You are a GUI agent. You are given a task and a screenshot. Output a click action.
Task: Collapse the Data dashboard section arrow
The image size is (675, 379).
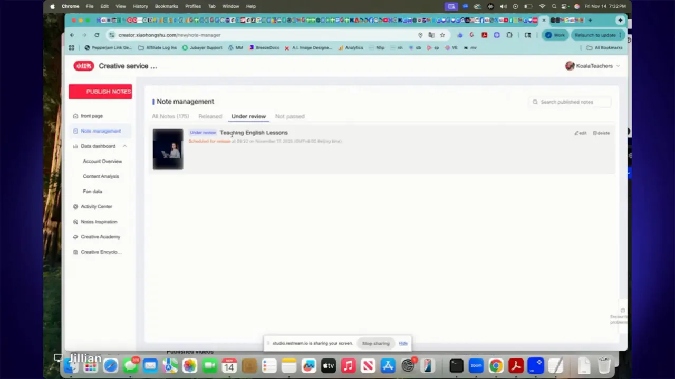tap(124, 146)
